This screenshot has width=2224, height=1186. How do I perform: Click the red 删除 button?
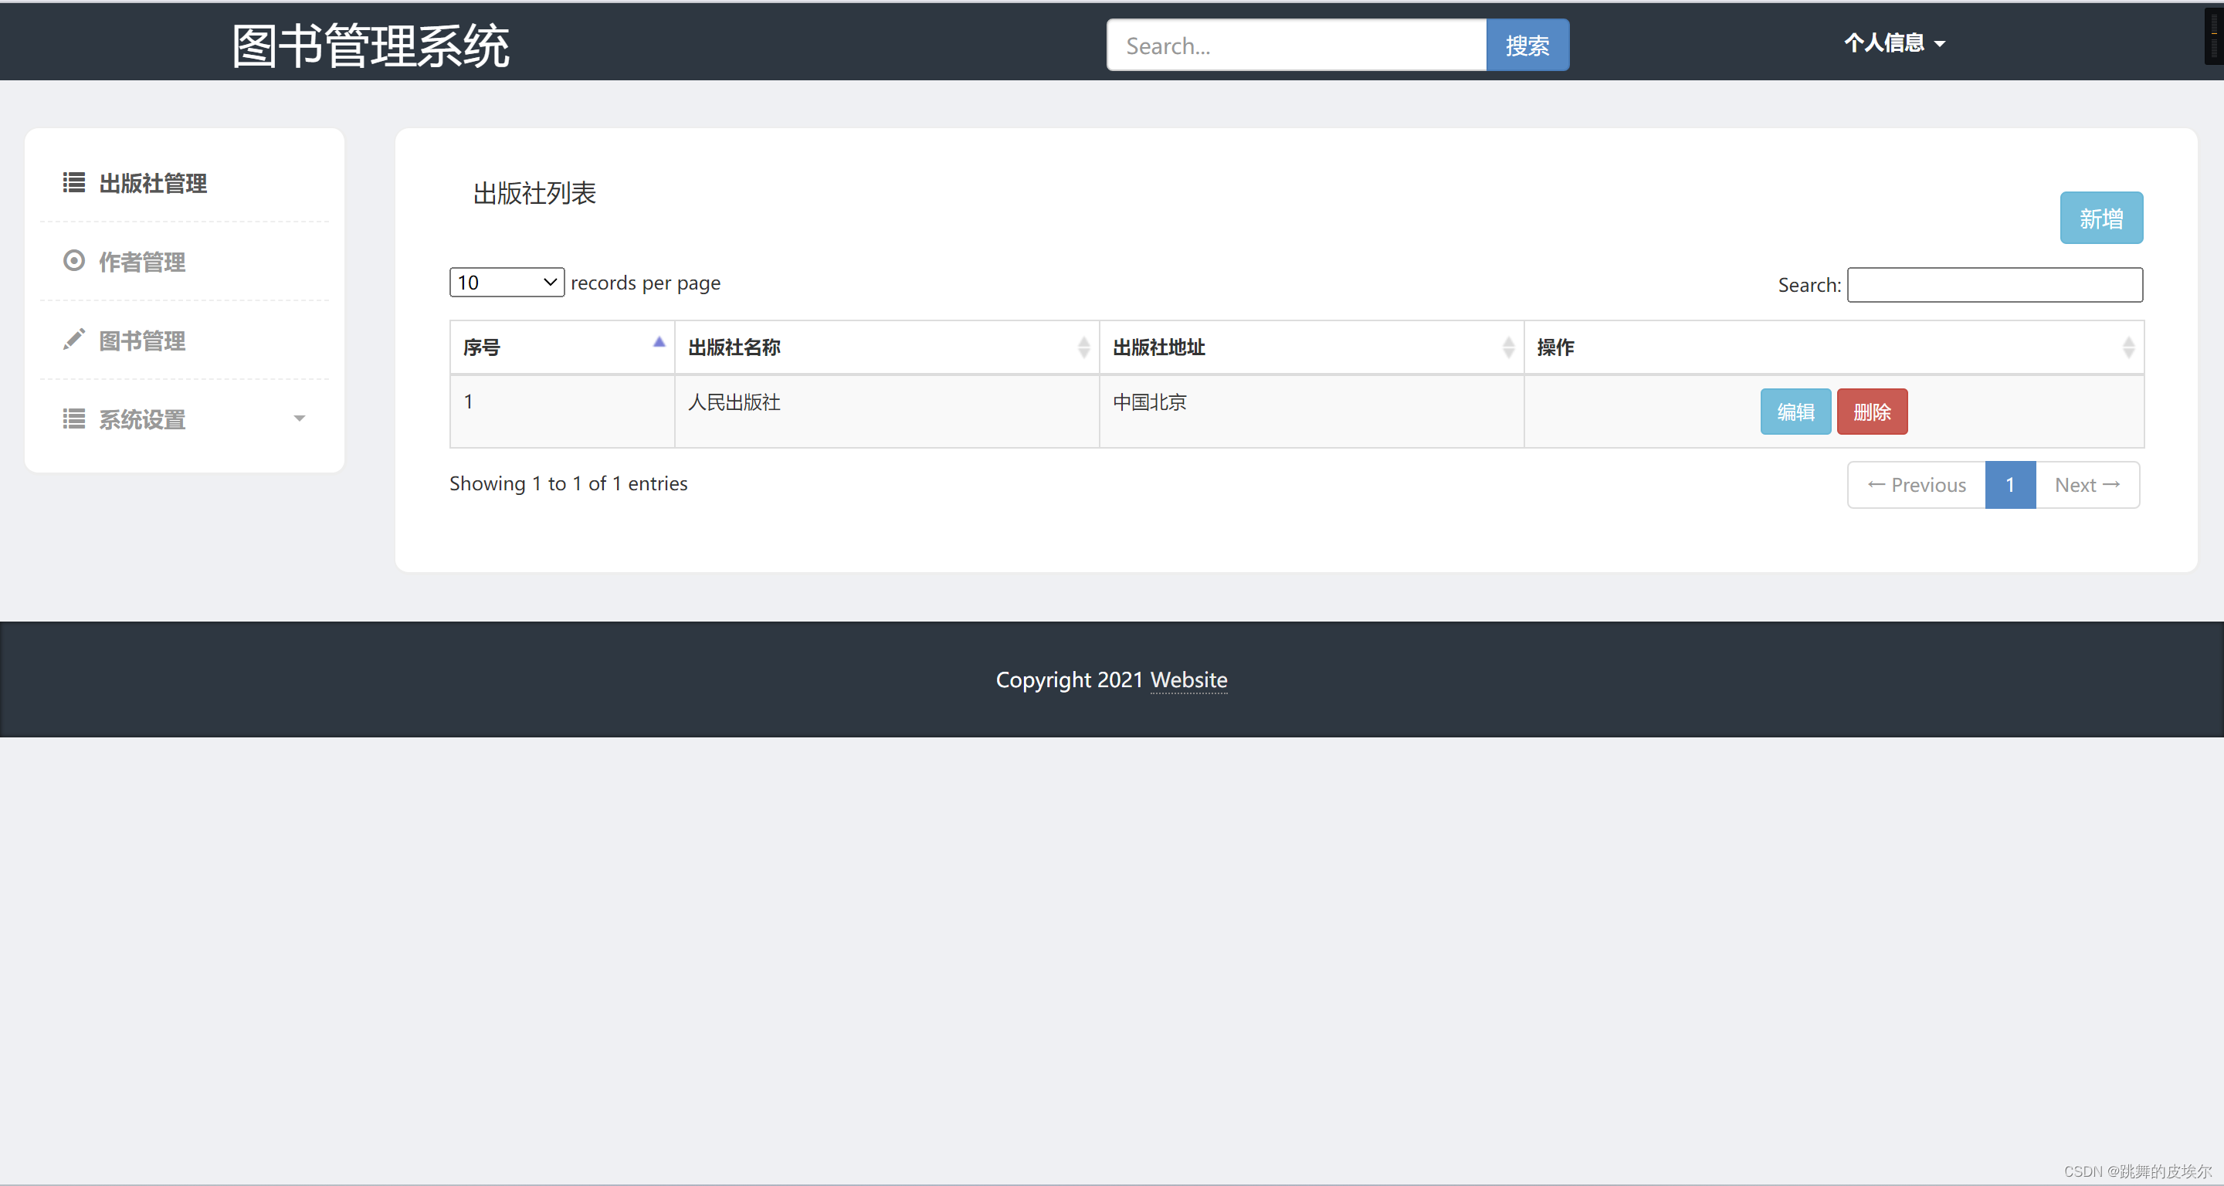1871,412
